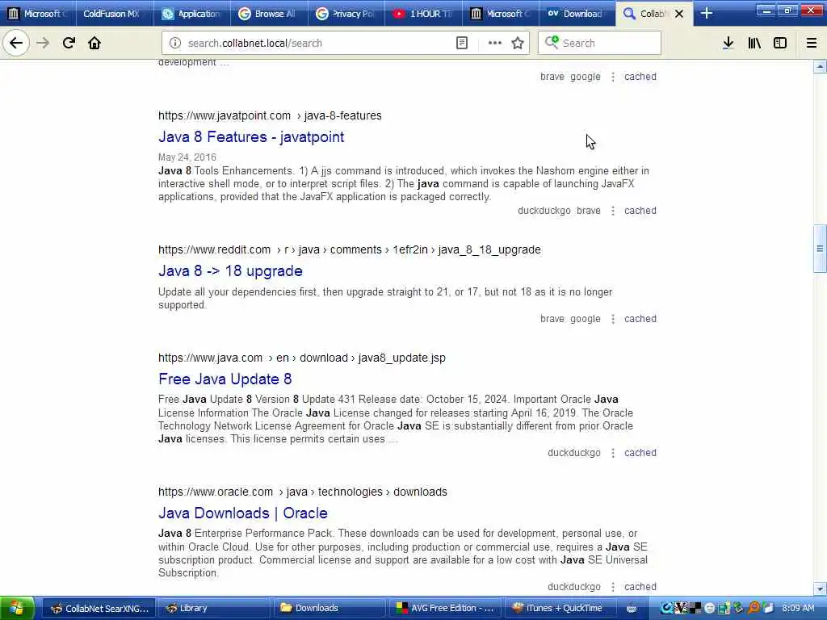This screenshot has height=620, width=827.
Task: Open cached copy of Free Java Update 8
Action: 640,453
